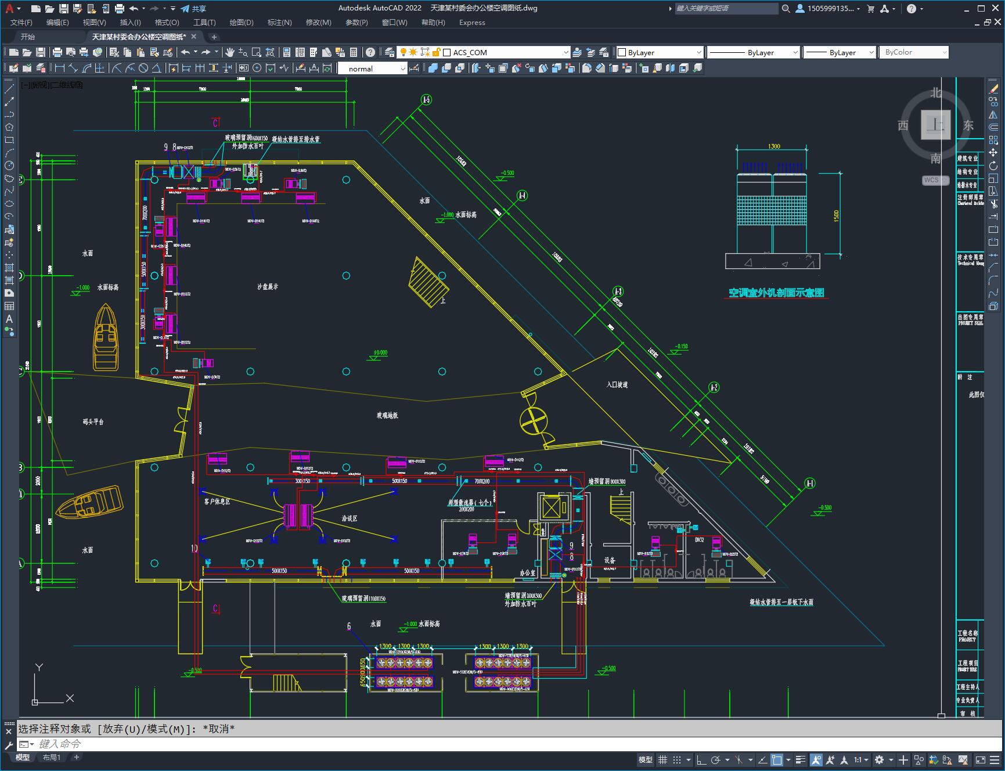Toggle Polar Tracking in status bar
1005x771 pixels.
pos(716,759)
